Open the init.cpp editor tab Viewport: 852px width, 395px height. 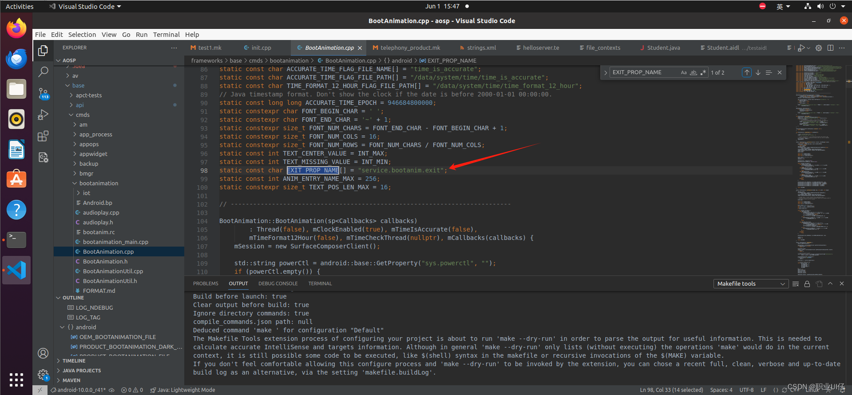(261, 48)
